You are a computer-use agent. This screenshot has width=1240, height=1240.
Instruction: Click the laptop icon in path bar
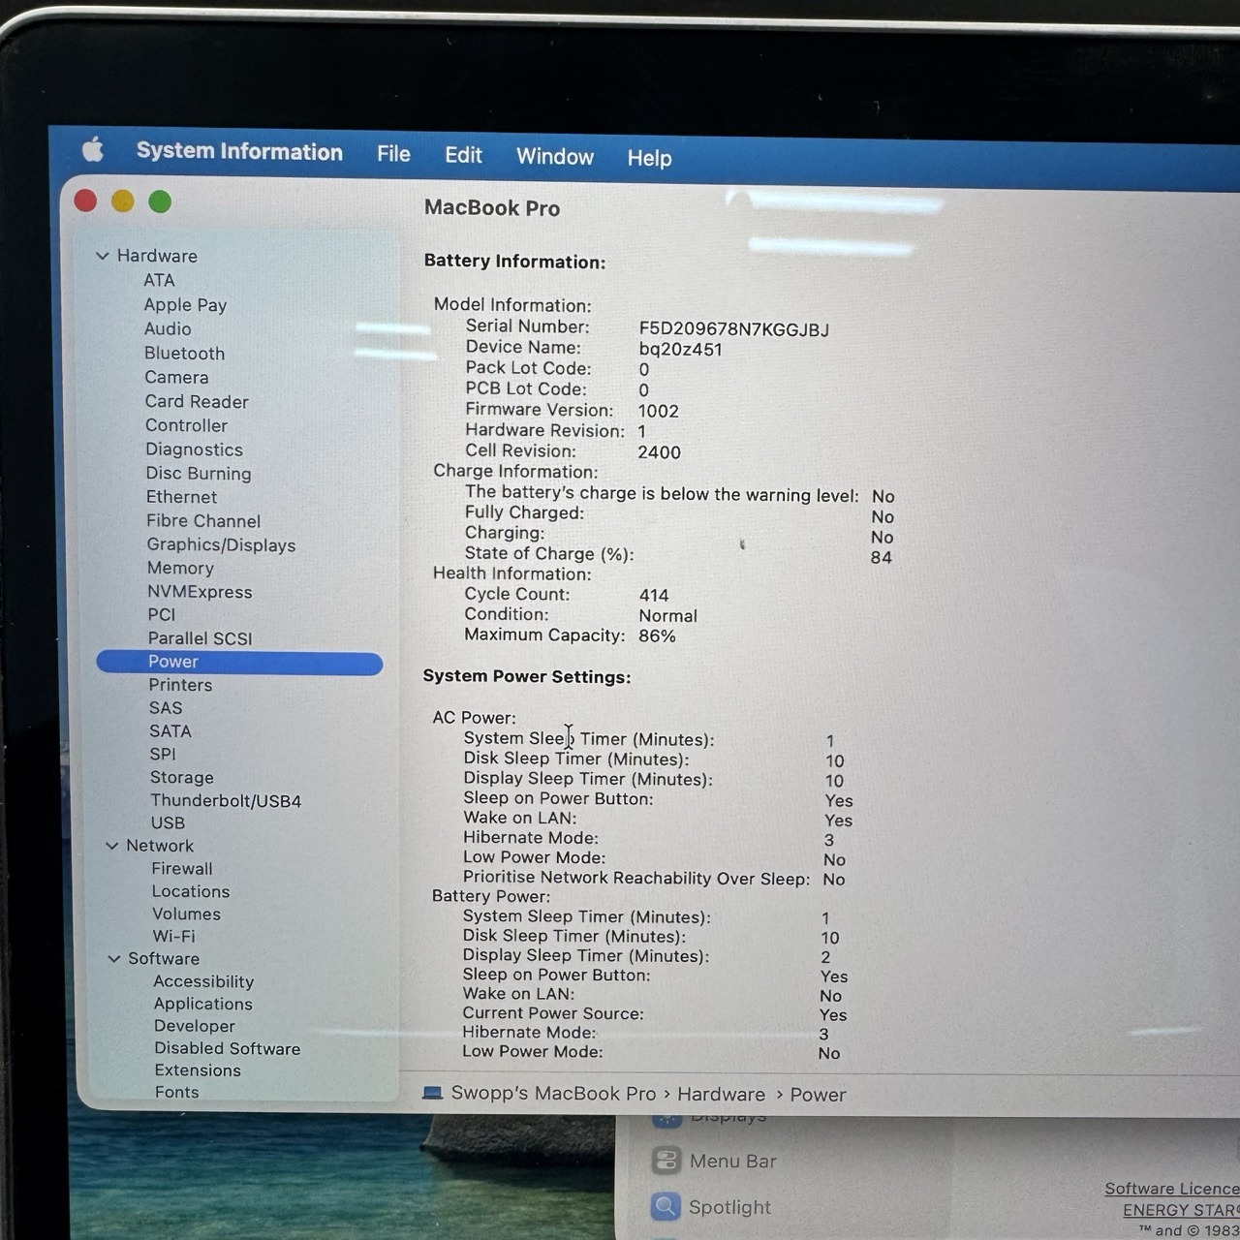pyautogui.click(x=432, y=1093)
